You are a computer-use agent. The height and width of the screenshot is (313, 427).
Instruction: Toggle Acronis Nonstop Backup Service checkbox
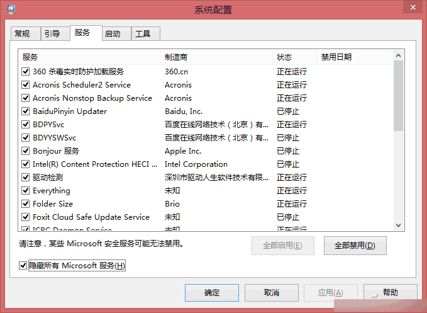point(25,98)
